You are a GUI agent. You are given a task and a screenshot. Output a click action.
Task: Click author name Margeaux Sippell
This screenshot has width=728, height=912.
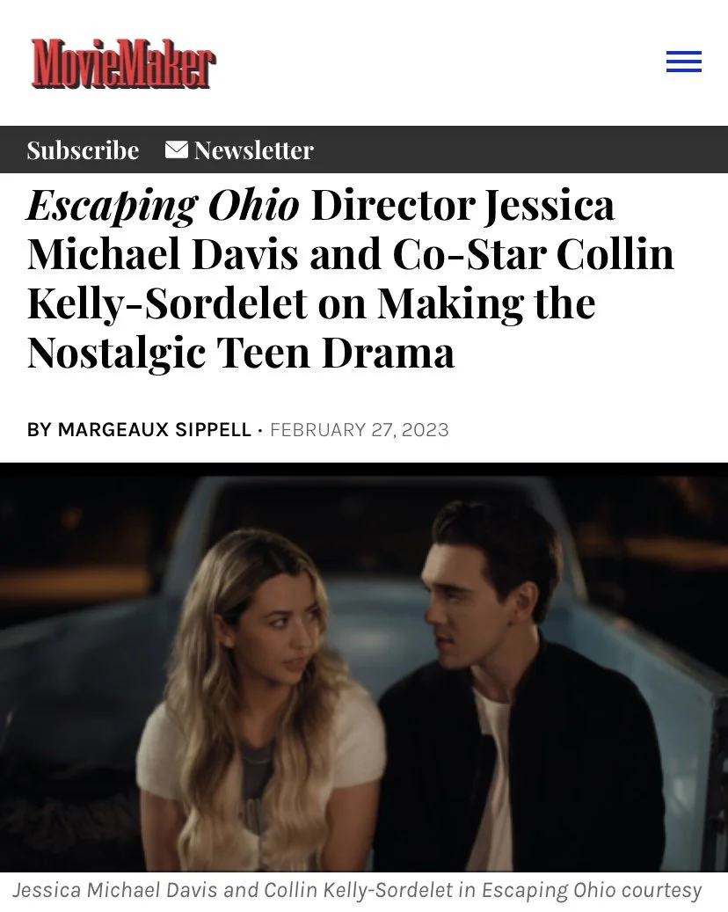[155, 430]
